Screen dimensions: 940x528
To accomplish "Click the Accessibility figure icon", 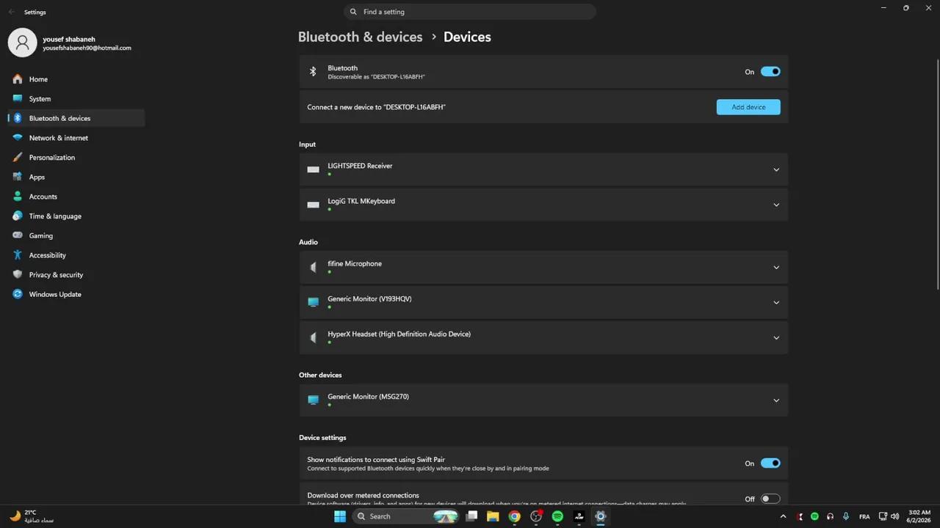I will point(18,255).
